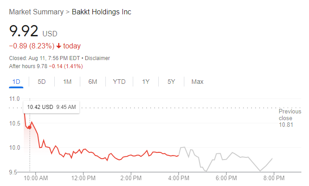The image size is (309, 186).
Task: Click the red data point on chart
Action: 30,127
